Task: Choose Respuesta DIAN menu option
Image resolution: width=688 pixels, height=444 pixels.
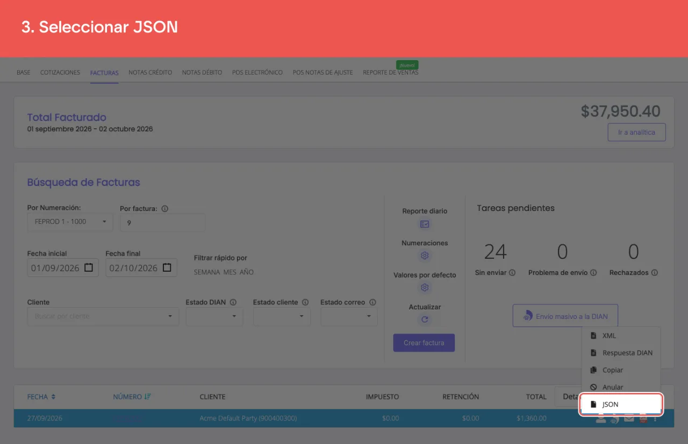Action: tap(621, 353)
